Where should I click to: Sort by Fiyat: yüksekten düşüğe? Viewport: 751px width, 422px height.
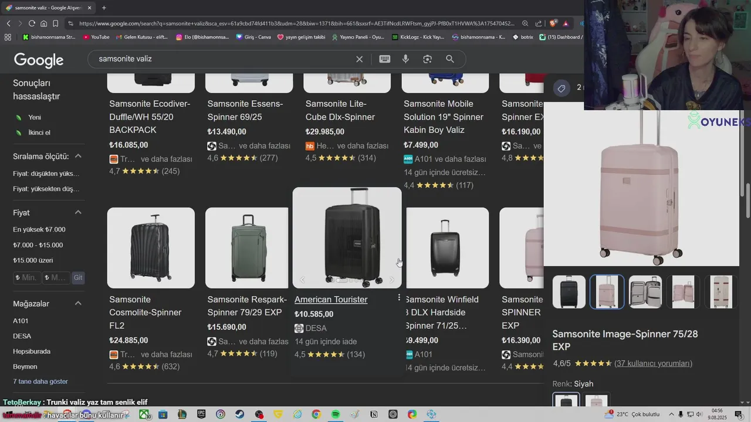pyautogui.click(x=46, y=189)
